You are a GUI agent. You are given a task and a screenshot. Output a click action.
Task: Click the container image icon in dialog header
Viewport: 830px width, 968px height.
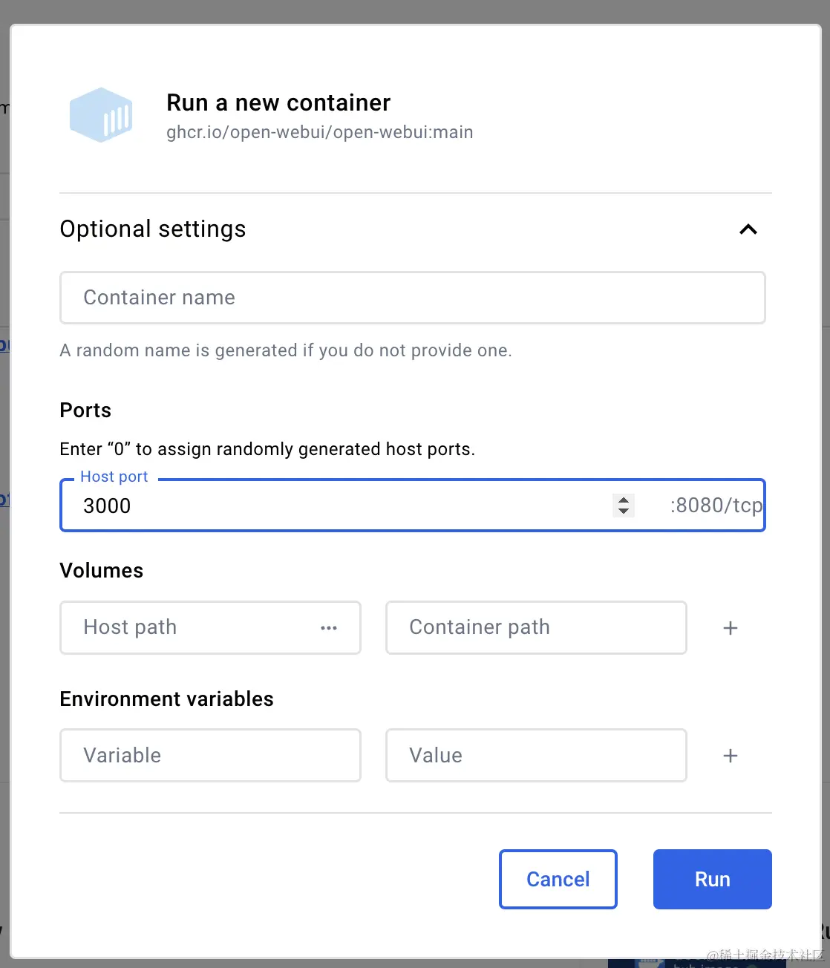coord(101,115)
